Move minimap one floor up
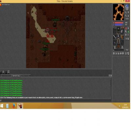The height and width of the screenshot is (131, 131). pyautogui.click(x=128, y=12)
